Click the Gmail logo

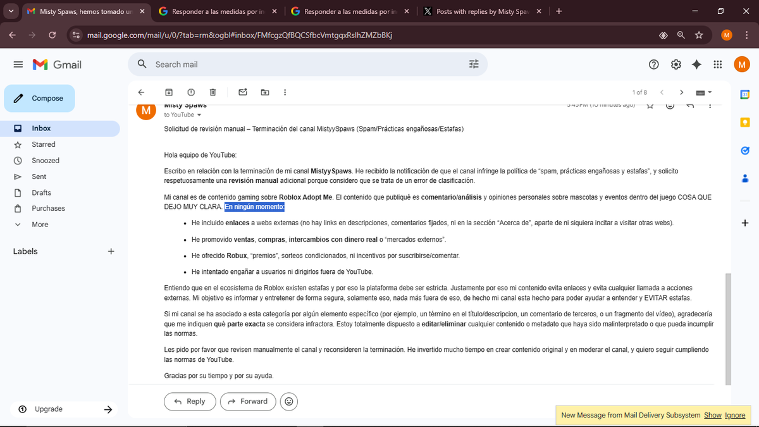58,65
